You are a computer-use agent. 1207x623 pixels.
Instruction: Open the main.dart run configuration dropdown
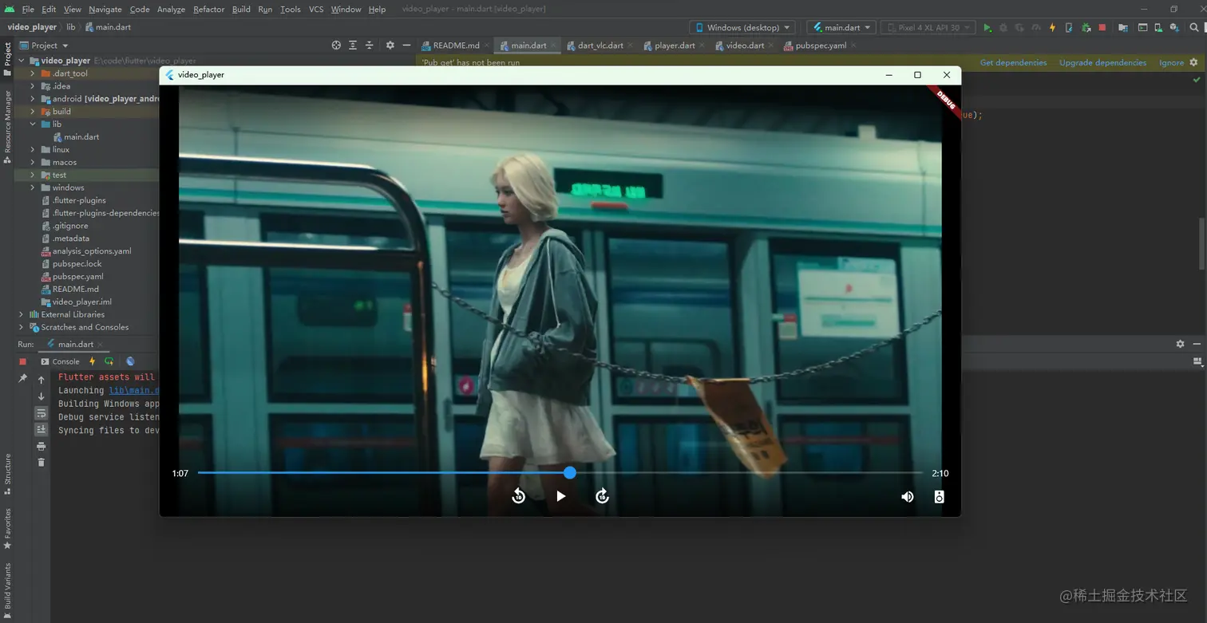841,28
